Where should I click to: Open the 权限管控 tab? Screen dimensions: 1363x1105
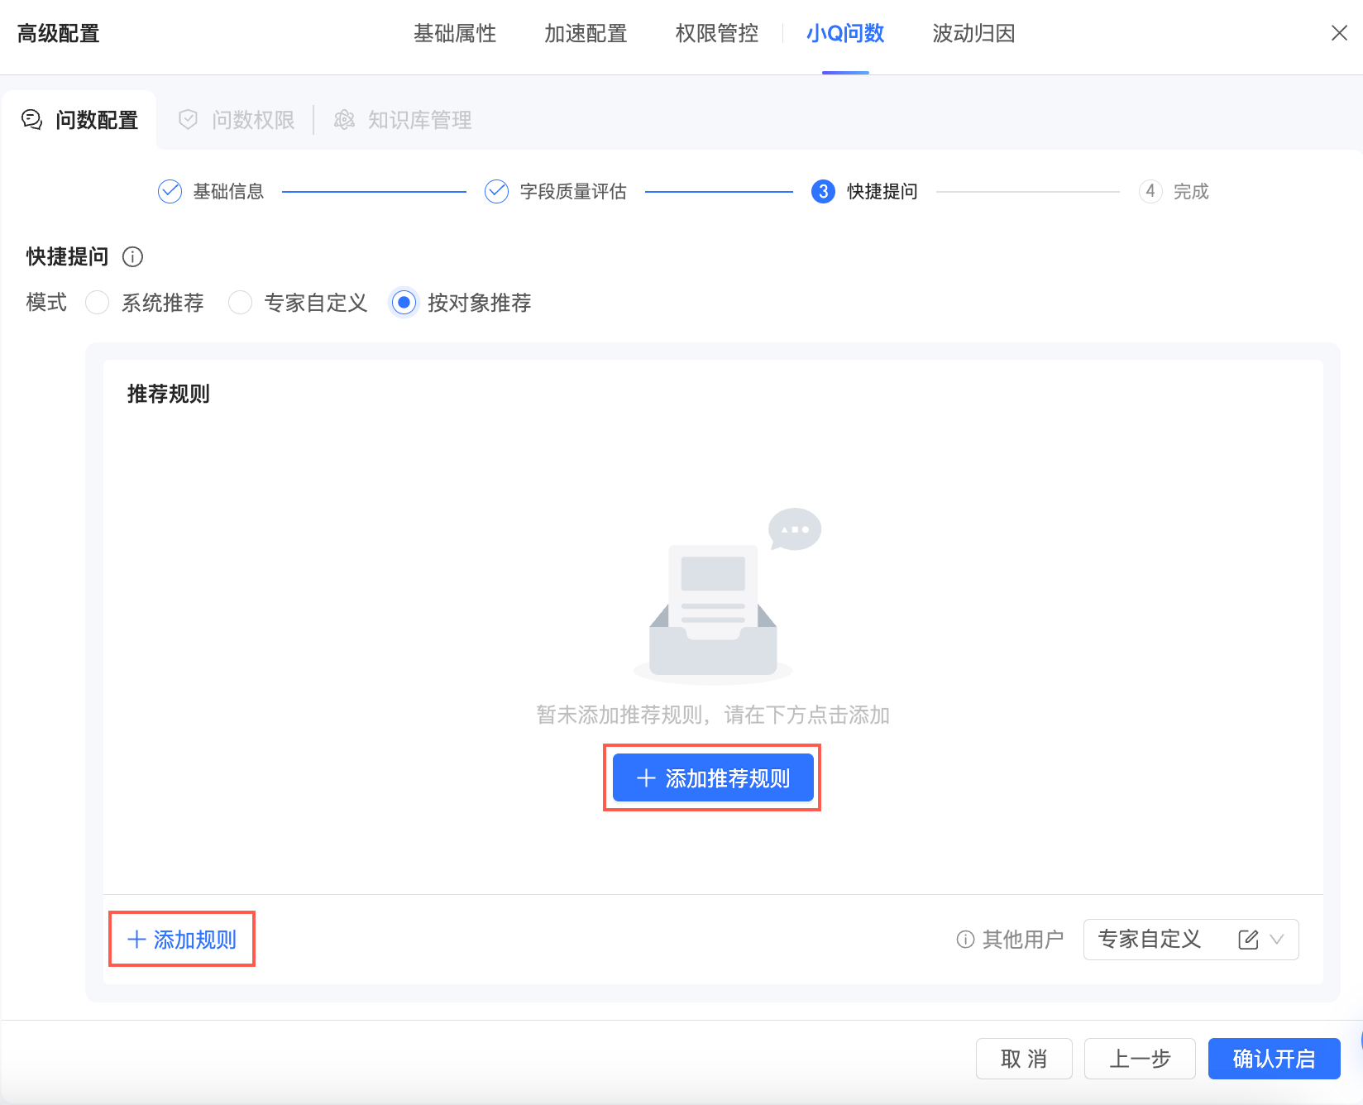(x=717, y=34)
